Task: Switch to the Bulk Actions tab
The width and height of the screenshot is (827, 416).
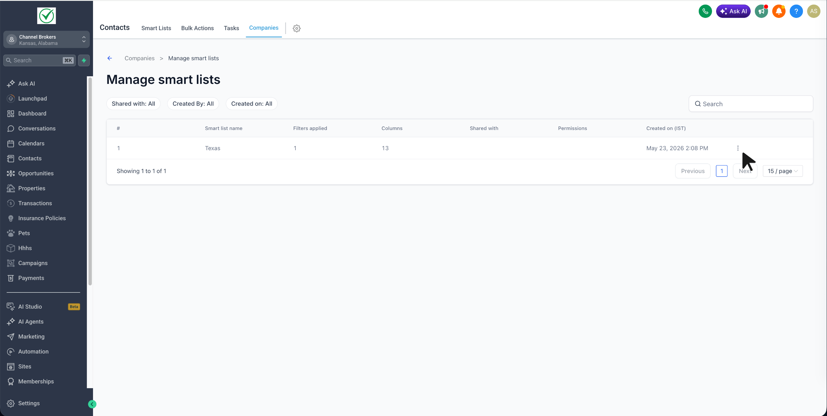Action: [197, 28]
